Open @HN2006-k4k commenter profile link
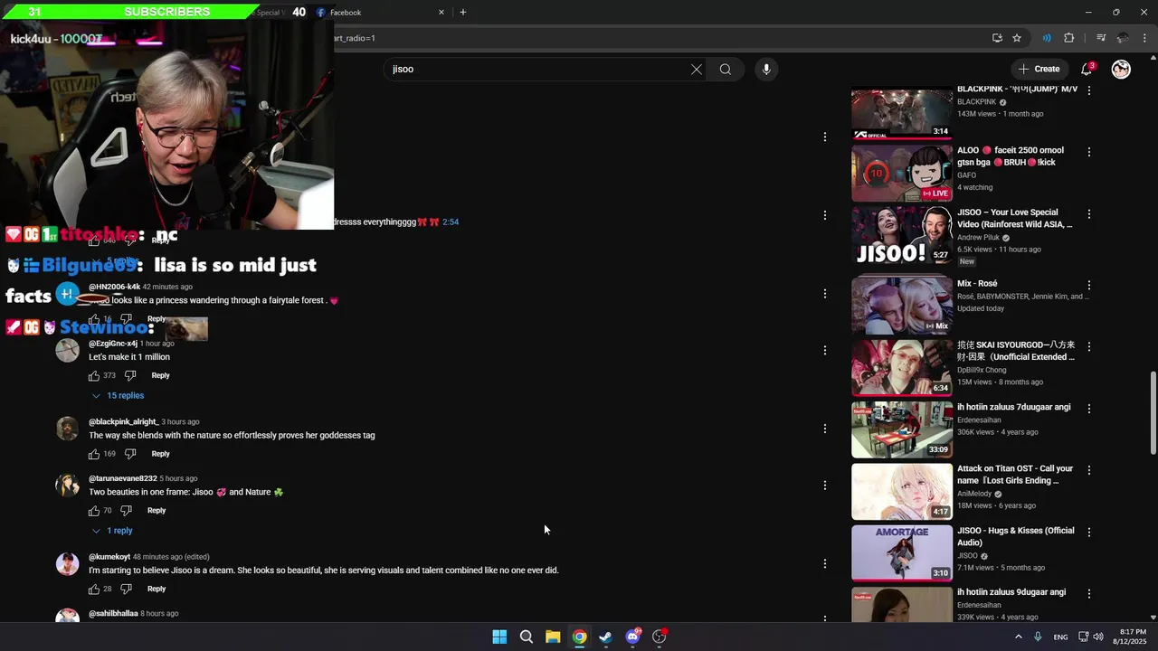This screenshot has height=651, width=1158. [x=114, y=287]
